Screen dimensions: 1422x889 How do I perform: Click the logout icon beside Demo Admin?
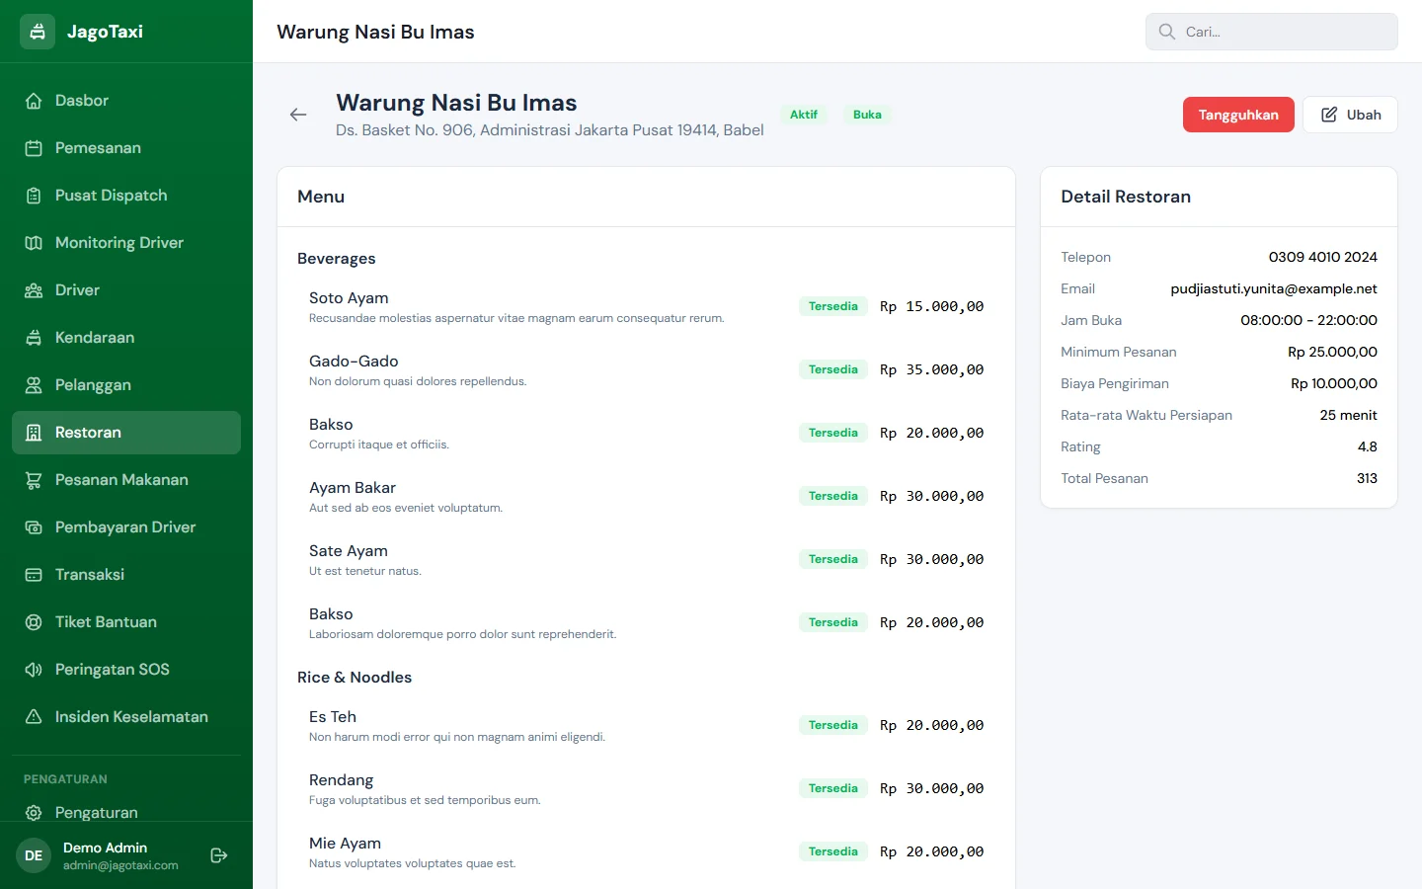point(219,855)
